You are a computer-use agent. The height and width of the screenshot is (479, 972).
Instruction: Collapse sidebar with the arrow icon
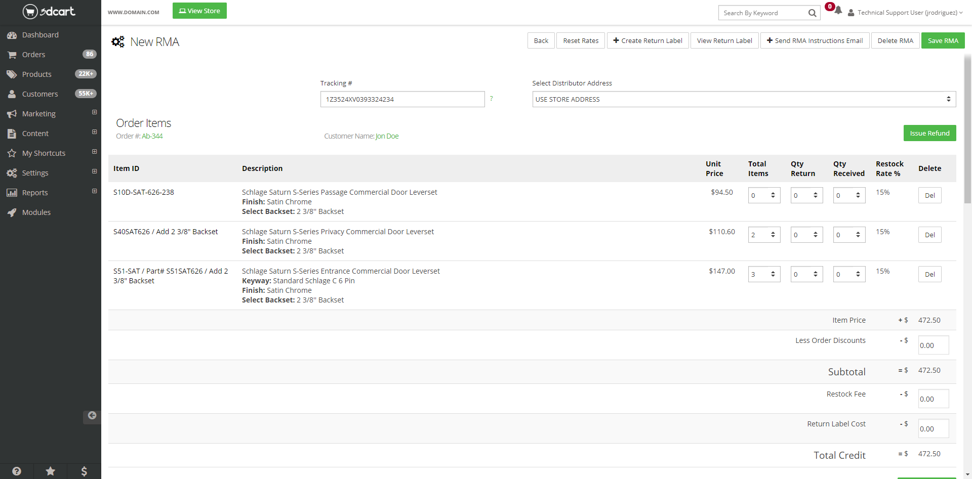coord(92,416)
